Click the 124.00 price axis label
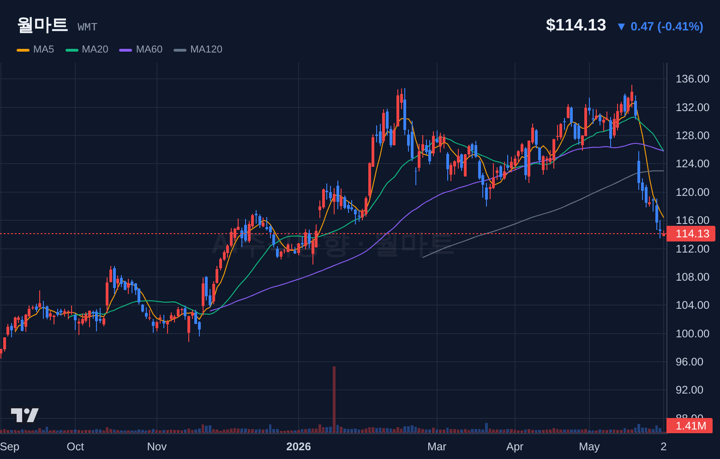The height and width of the screenshot is (459, 720). pos(692,164)
